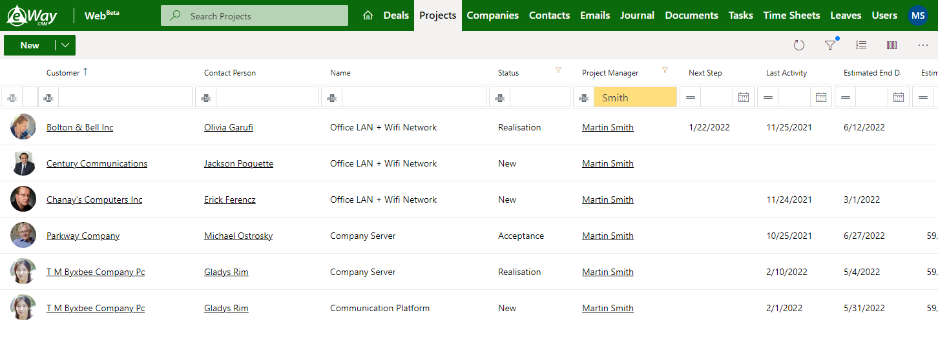
Task: Click Contact Person filter input
Action: (267, 97)
